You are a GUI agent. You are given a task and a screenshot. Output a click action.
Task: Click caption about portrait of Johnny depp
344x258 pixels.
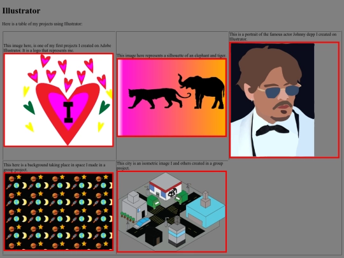pos(283,37)
